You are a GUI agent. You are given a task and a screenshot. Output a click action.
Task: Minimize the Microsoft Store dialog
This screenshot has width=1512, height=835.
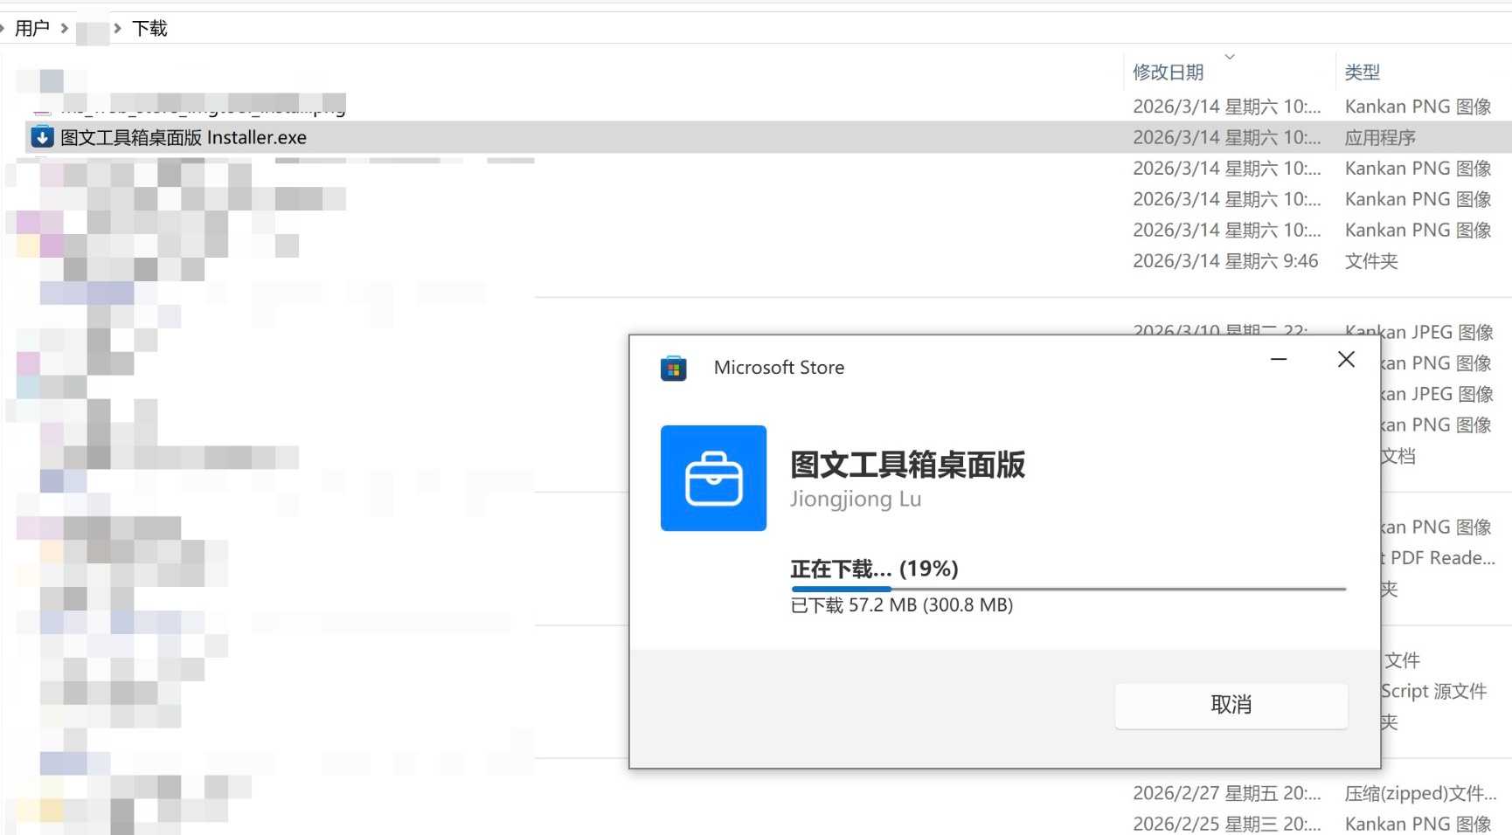pos(1279,359)
